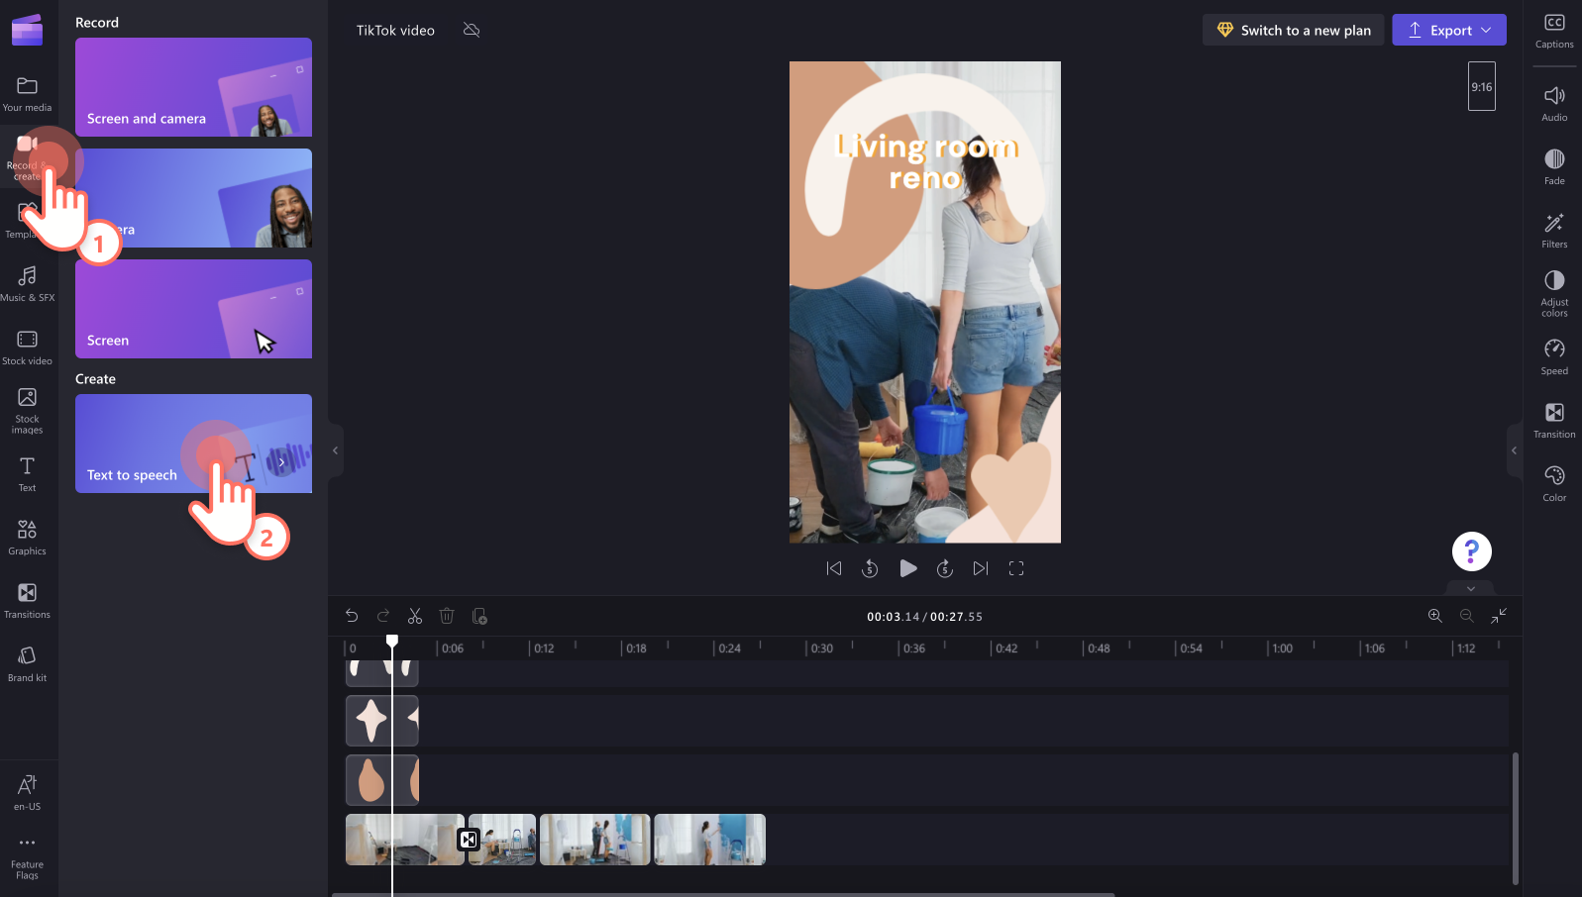Open the Text to speech creator
Image resolution: width=1582 pixels, height=897 pixels.
(x=193, y=444)
